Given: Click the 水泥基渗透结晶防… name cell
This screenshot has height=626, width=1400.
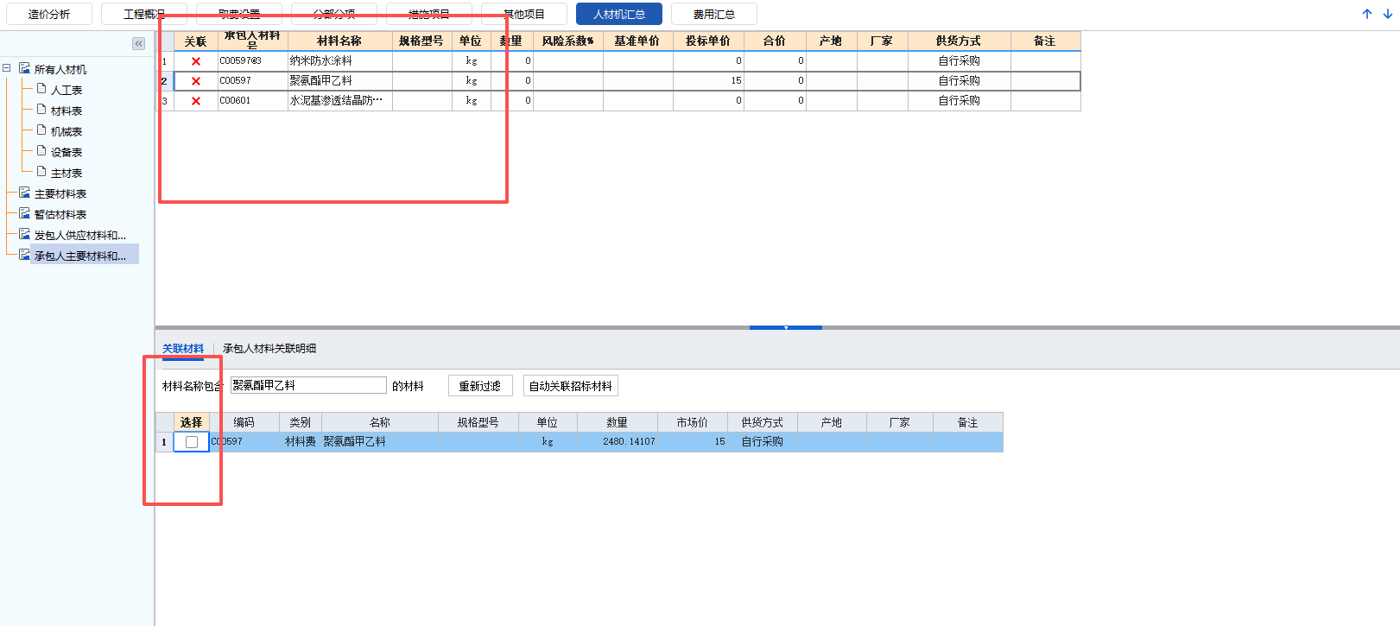Looking at the screenshot, I should 339,100.
